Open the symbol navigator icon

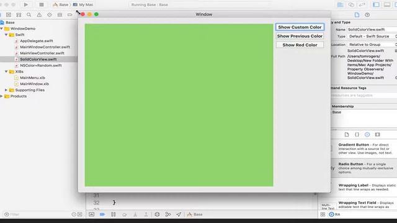click(x=19, y=15)
